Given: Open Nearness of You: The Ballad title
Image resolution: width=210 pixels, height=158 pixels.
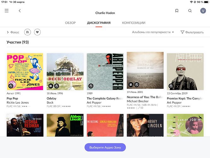Looking at the screenshot, I should 145,97.
